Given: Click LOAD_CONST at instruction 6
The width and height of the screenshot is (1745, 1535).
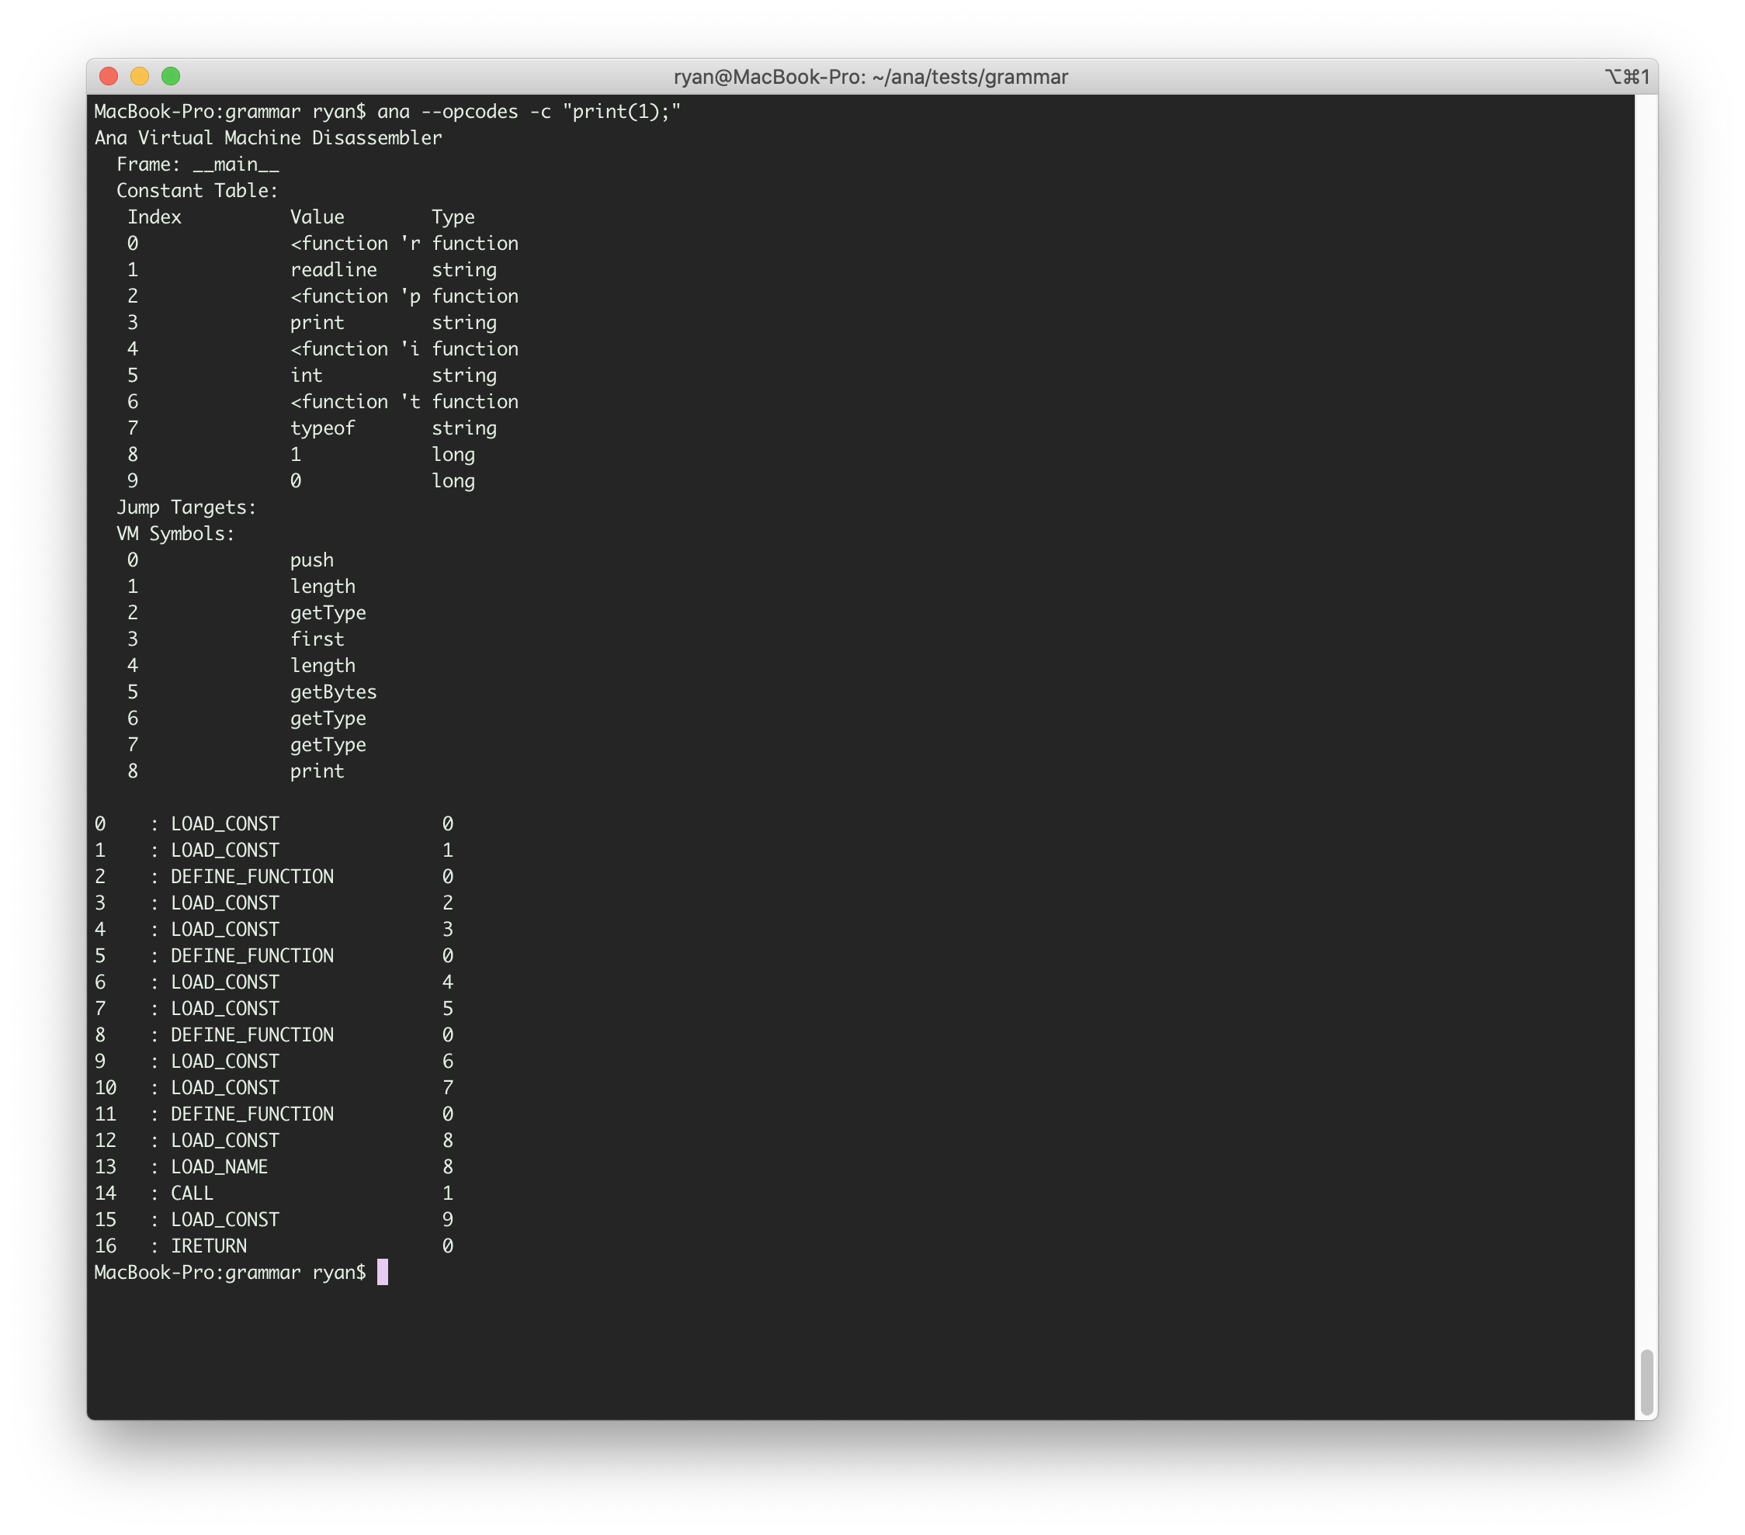Looking at the screenshot, I should click(225, 984).
